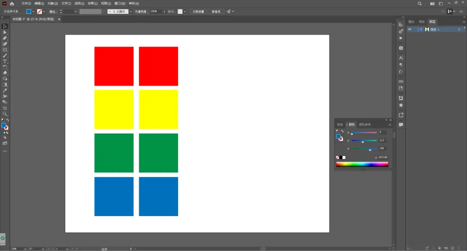Open the align-to dropdown arrow
This screenshot has width=467, height=251.
454,12
